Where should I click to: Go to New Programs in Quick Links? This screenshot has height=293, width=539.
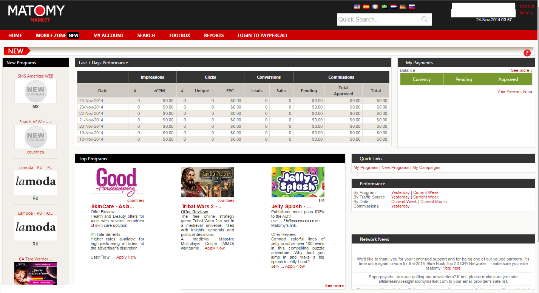pyautogui.click(x=395, y=167)
